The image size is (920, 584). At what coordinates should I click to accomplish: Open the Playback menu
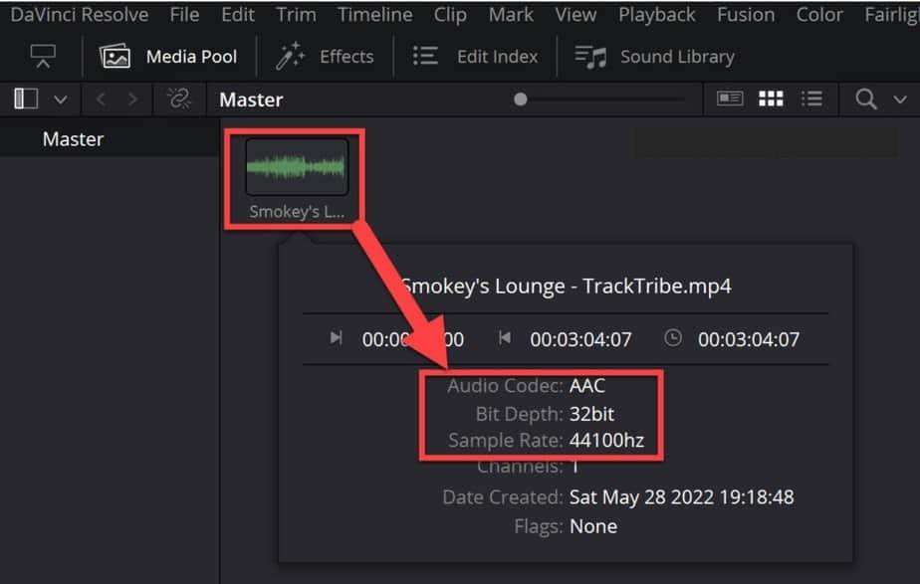(656, 15)
